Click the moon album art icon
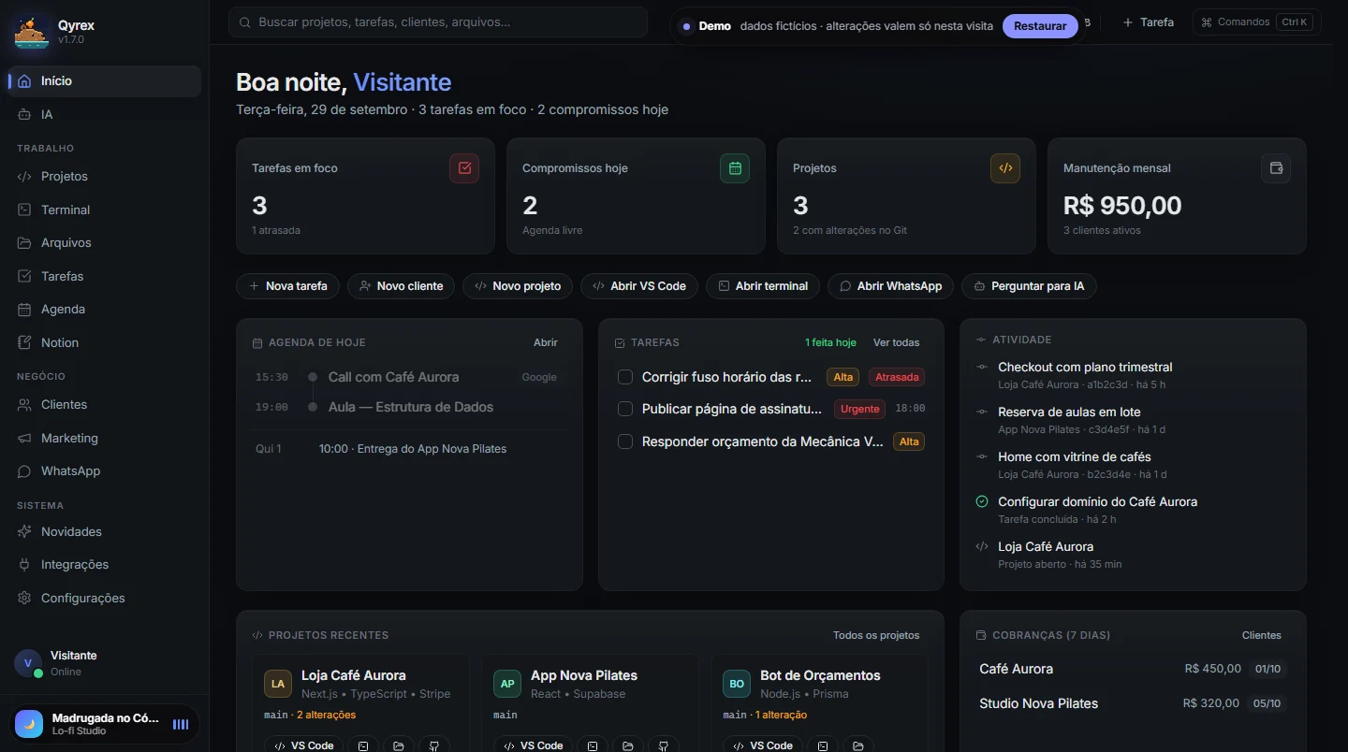Viewport: 1348px width, 752px height. (x=29, y=724)
